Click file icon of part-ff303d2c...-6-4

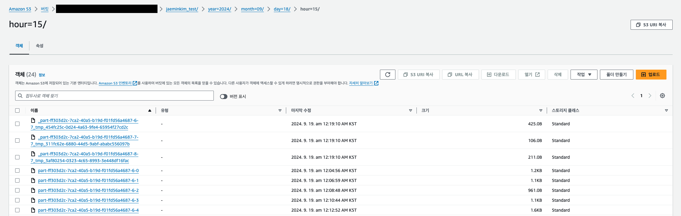coord(33,210)
